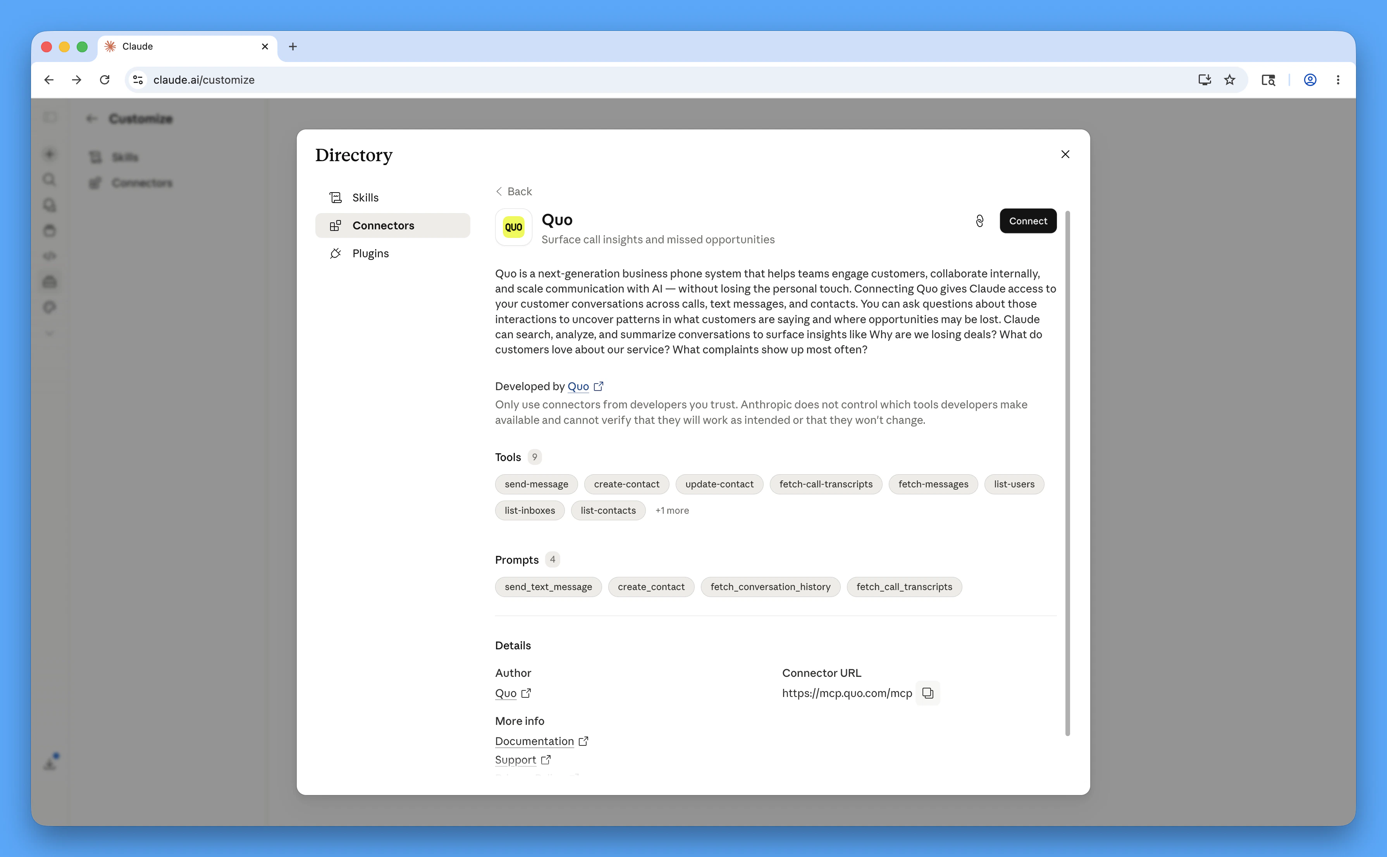
Task: Go Back to the connectors list
Action: click(513, 191)
